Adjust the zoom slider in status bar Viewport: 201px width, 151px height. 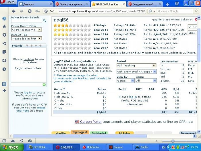173,141
